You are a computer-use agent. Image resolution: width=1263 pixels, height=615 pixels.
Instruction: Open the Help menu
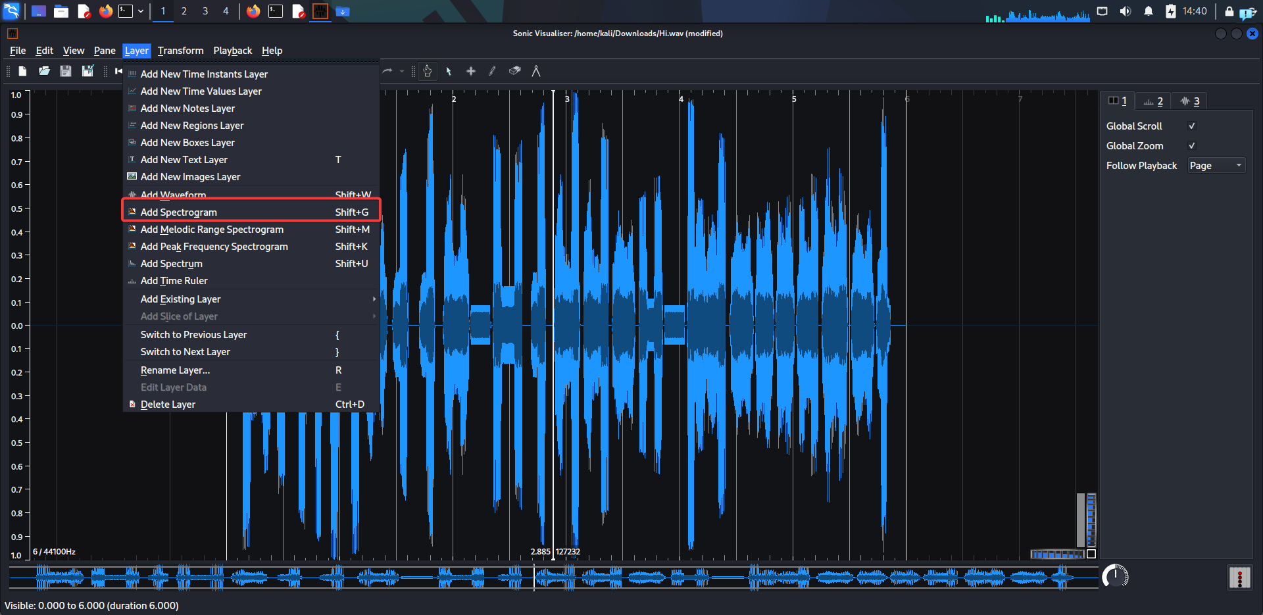[272, 51]
